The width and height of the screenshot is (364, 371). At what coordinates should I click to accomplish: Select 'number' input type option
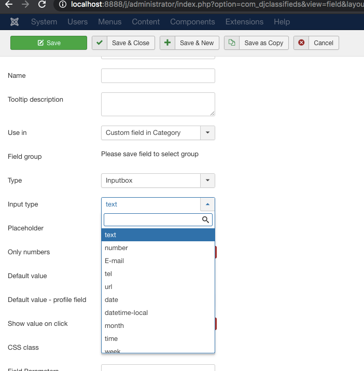click(x=158, y=248)
